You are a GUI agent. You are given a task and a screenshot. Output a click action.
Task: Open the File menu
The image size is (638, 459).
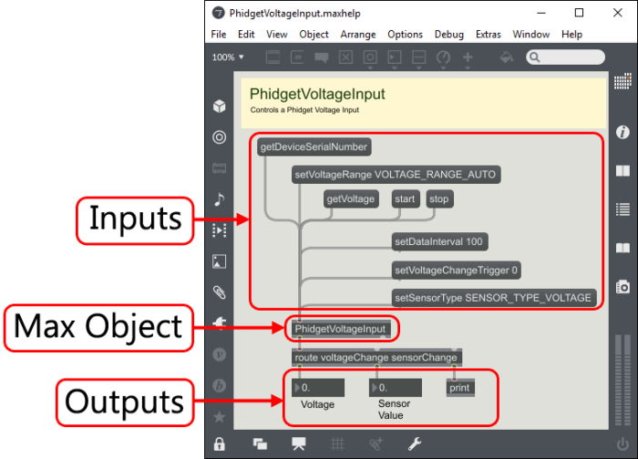point(219,35)
